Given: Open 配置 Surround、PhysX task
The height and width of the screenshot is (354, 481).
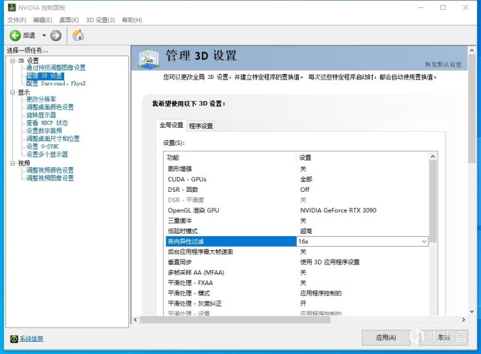Looking at the screenshot, I should (56, 83).
